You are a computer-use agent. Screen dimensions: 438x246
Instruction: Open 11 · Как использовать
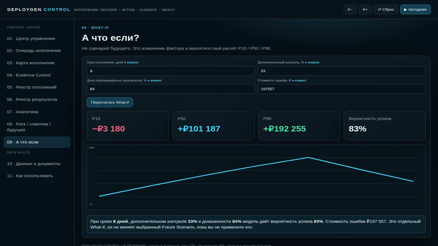point(37,176)
